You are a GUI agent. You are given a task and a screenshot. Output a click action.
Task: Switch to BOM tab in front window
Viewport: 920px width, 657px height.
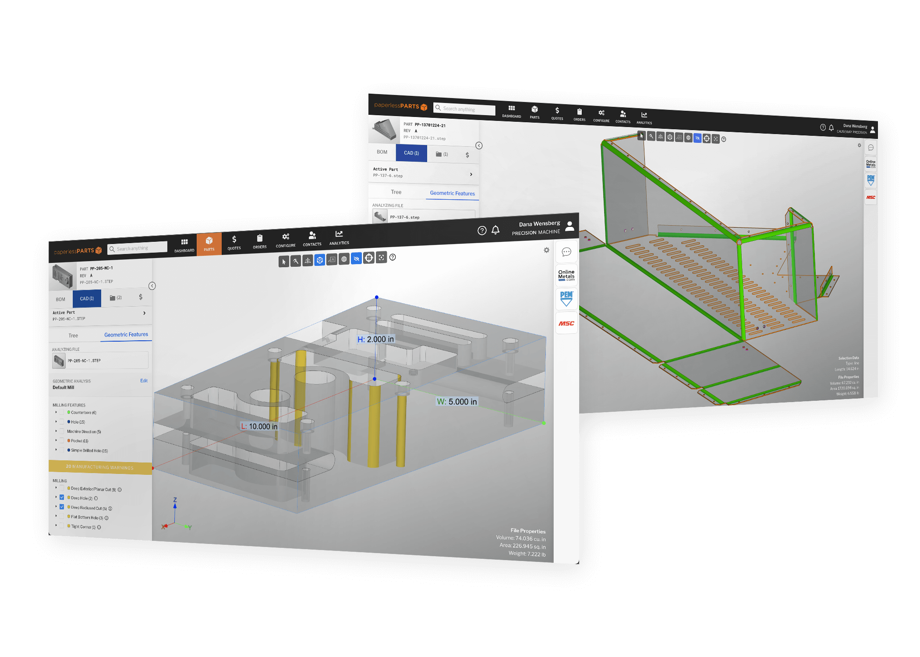click(60, 300)
